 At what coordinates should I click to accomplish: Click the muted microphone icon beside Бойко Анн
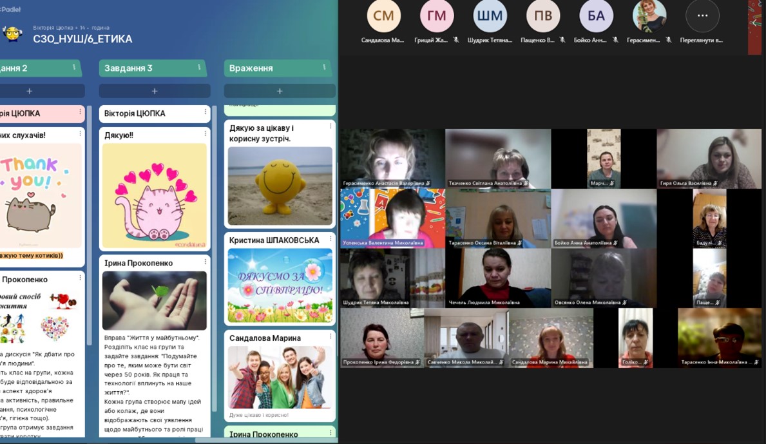615,40
